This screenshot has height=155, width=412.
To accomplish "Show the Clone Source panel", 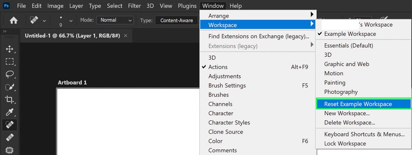I will click(x=258, y=132).
